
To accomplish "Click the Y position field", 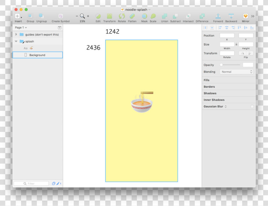I will (246, 36).
